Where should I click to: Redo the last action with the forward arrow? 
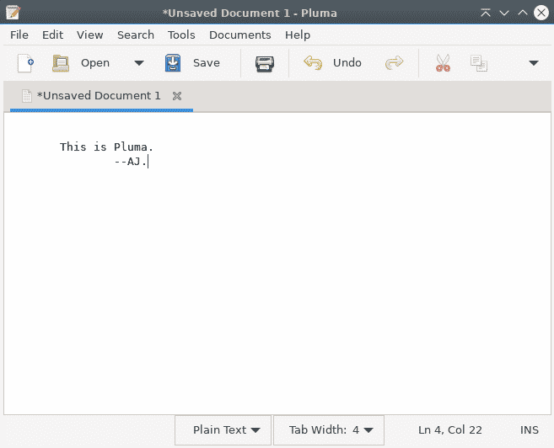click(394, 63)
